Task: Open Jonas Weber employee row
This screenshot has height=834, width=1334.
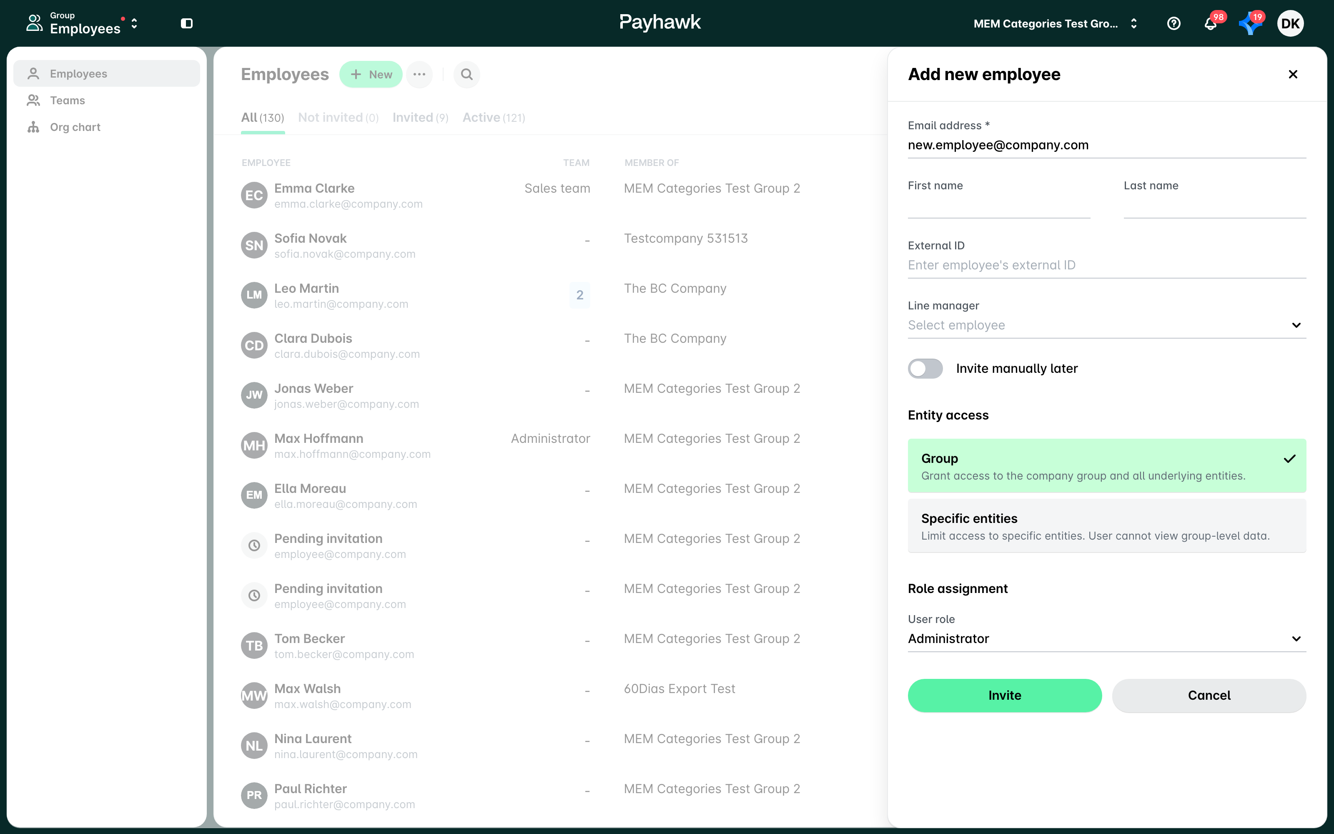Action: [x=550, y=395]
